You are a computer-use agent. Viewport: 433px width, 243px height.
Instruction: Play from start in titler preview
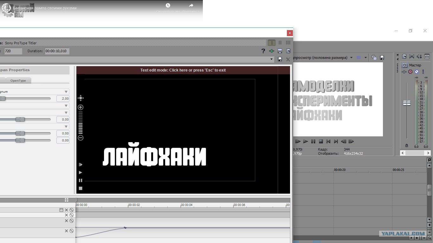point(81,165)
